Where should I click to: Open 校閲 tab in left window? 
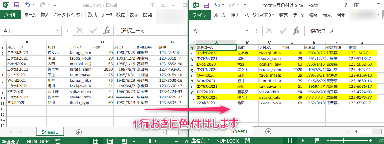[x=121, y=15]
